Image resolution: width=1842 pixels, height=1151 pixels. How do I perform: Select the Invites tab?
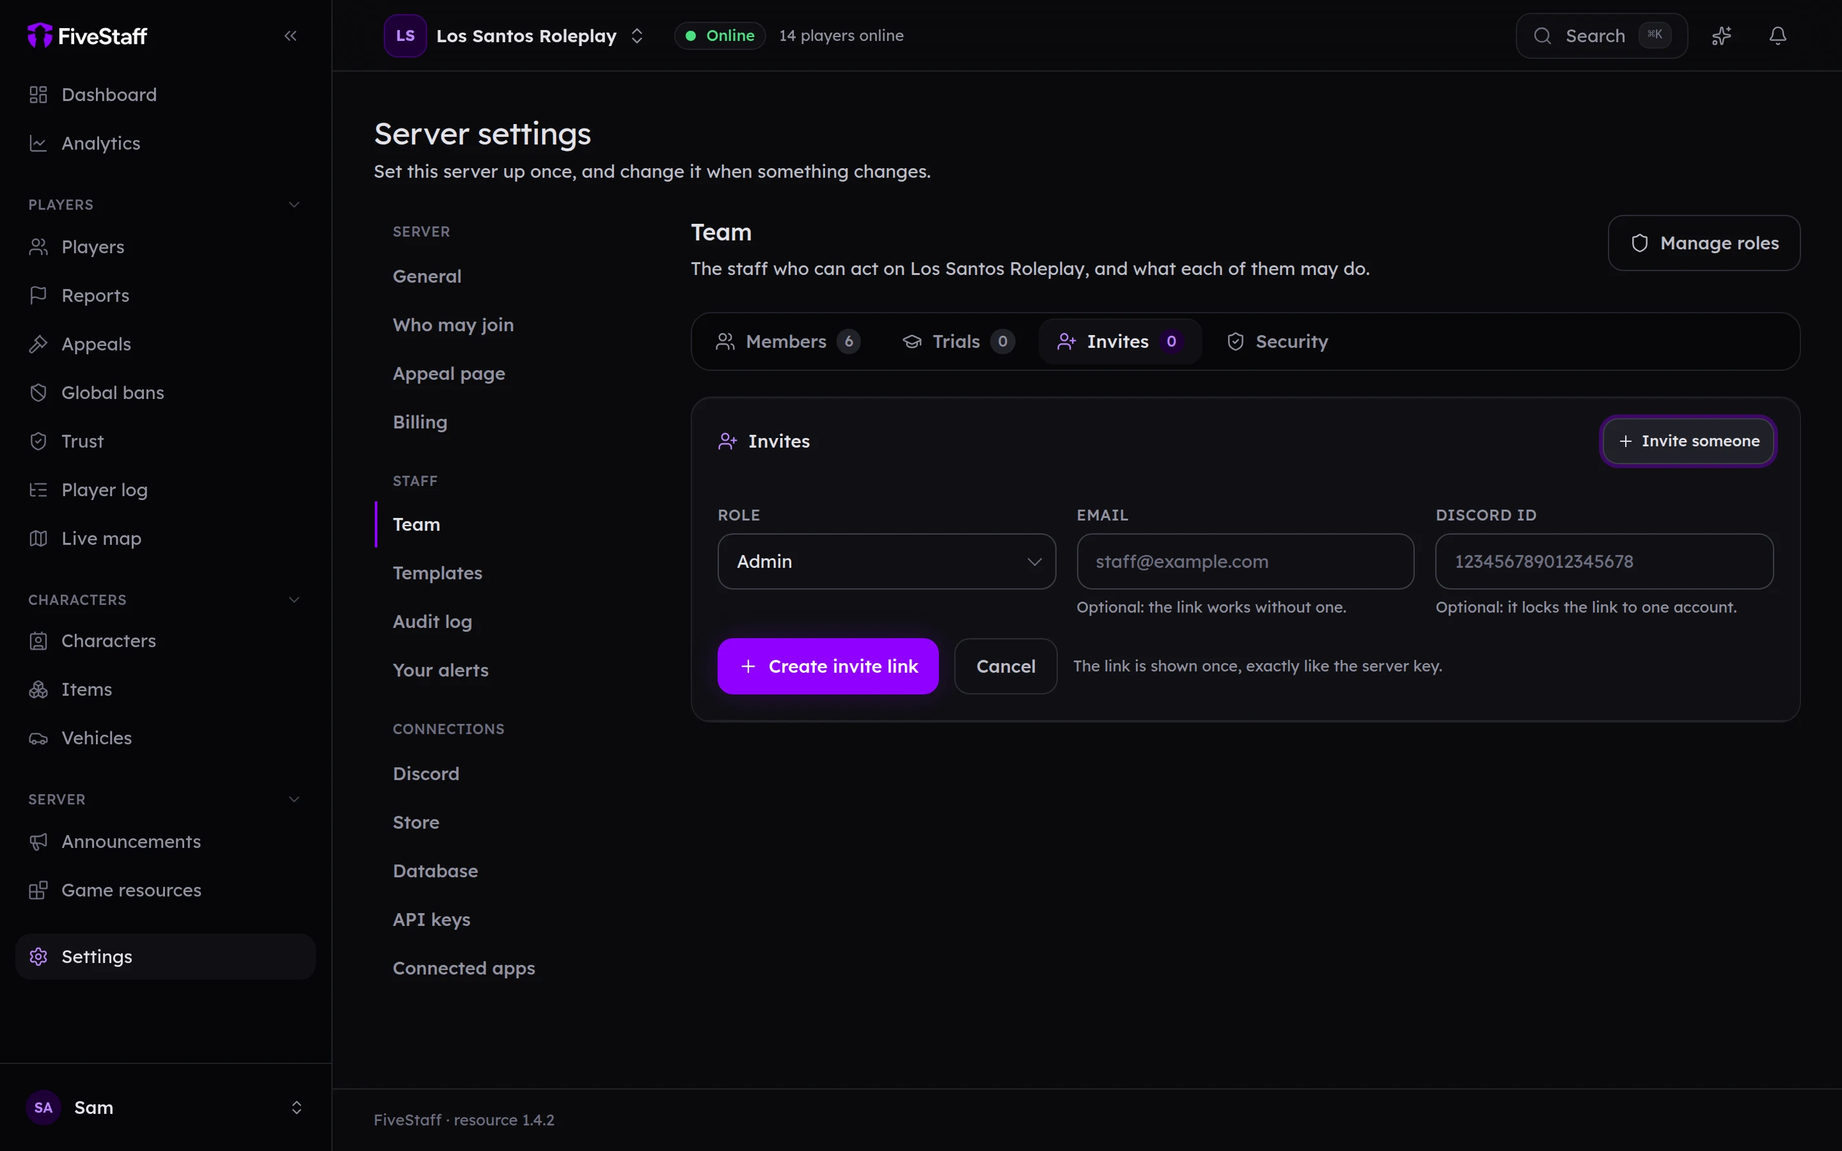[1120, 342]
